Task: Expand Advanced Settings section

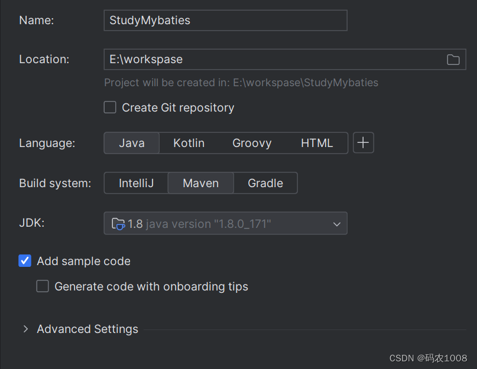Action: tap(25, 329)
